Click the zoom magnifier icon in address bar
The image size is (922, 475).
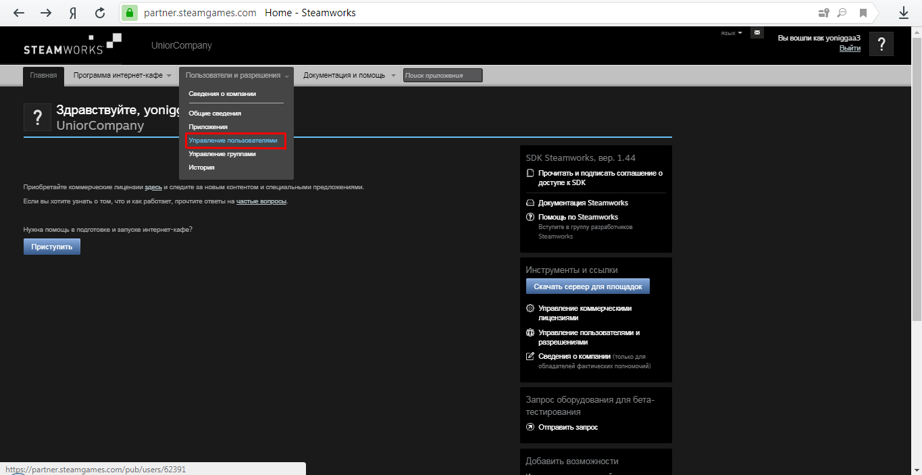pyautogui.click(x=842, y=13)
